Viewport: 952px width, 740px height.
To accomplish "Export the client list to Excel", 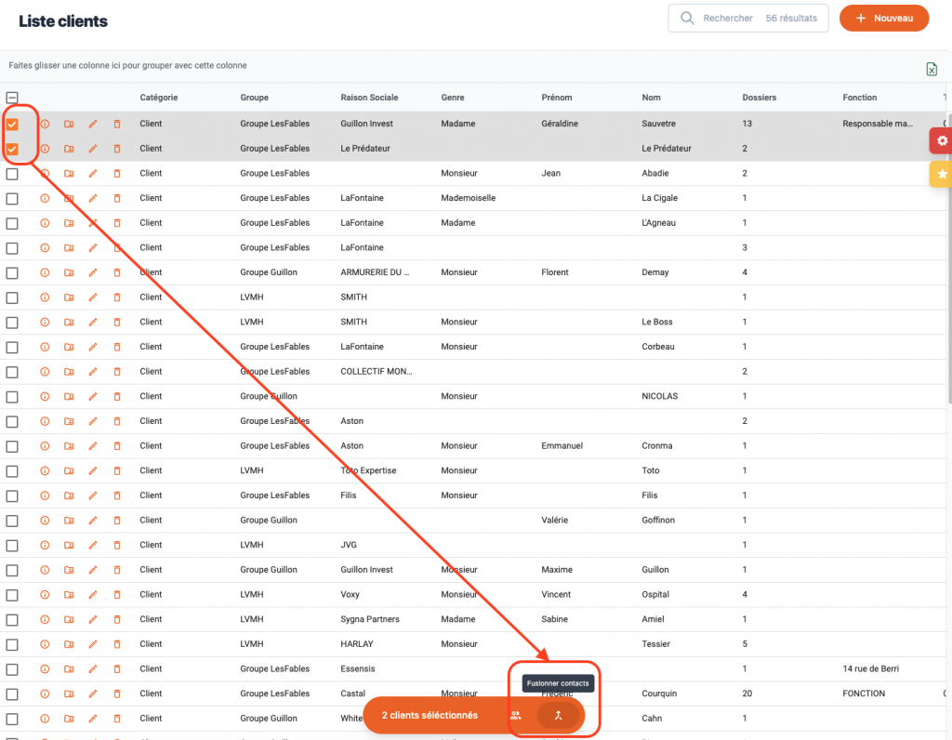I will coord(931,69).
